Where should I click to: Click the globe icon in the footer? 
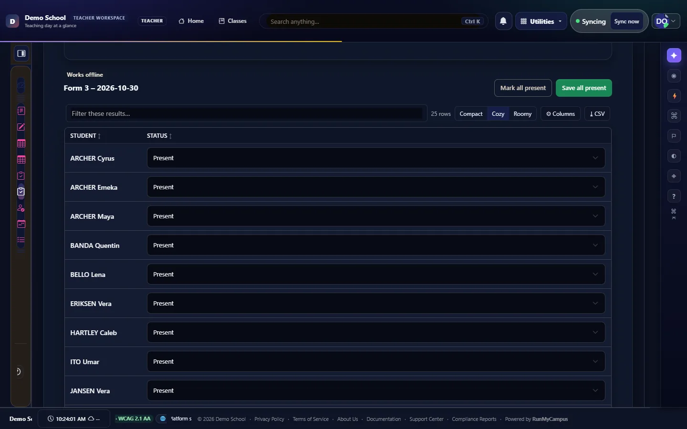pyautogui.click(x=163, y=419)
